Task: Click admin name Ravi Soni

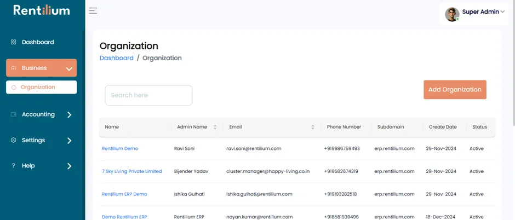Action: pos(184,148)
